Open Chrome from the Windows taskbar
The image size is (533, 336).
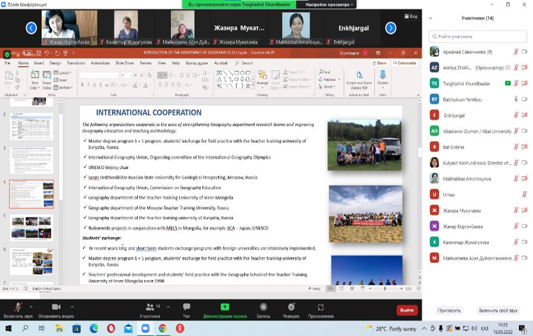(163, 328)
